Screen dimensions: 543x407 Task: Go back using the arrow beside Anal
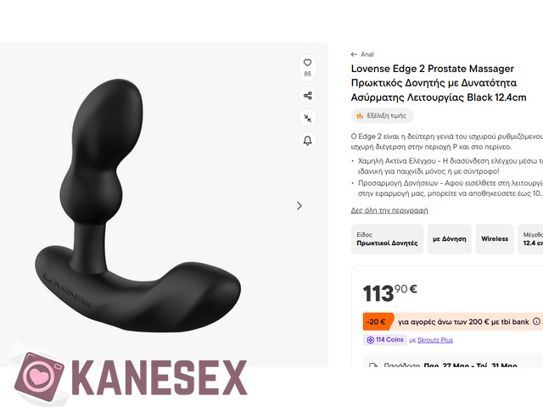click(x=354, y=54)
